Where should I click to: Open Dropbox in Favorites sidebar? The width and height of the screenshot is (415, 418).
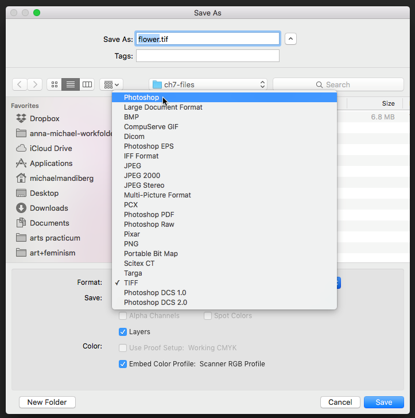click(44, 118)
